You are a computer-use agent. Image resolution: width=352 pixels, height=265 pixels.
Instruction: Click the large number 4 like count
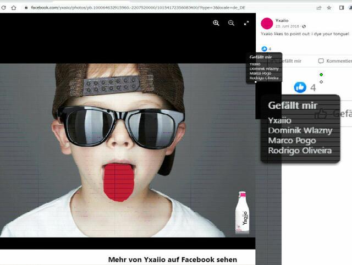click(313, 88)
